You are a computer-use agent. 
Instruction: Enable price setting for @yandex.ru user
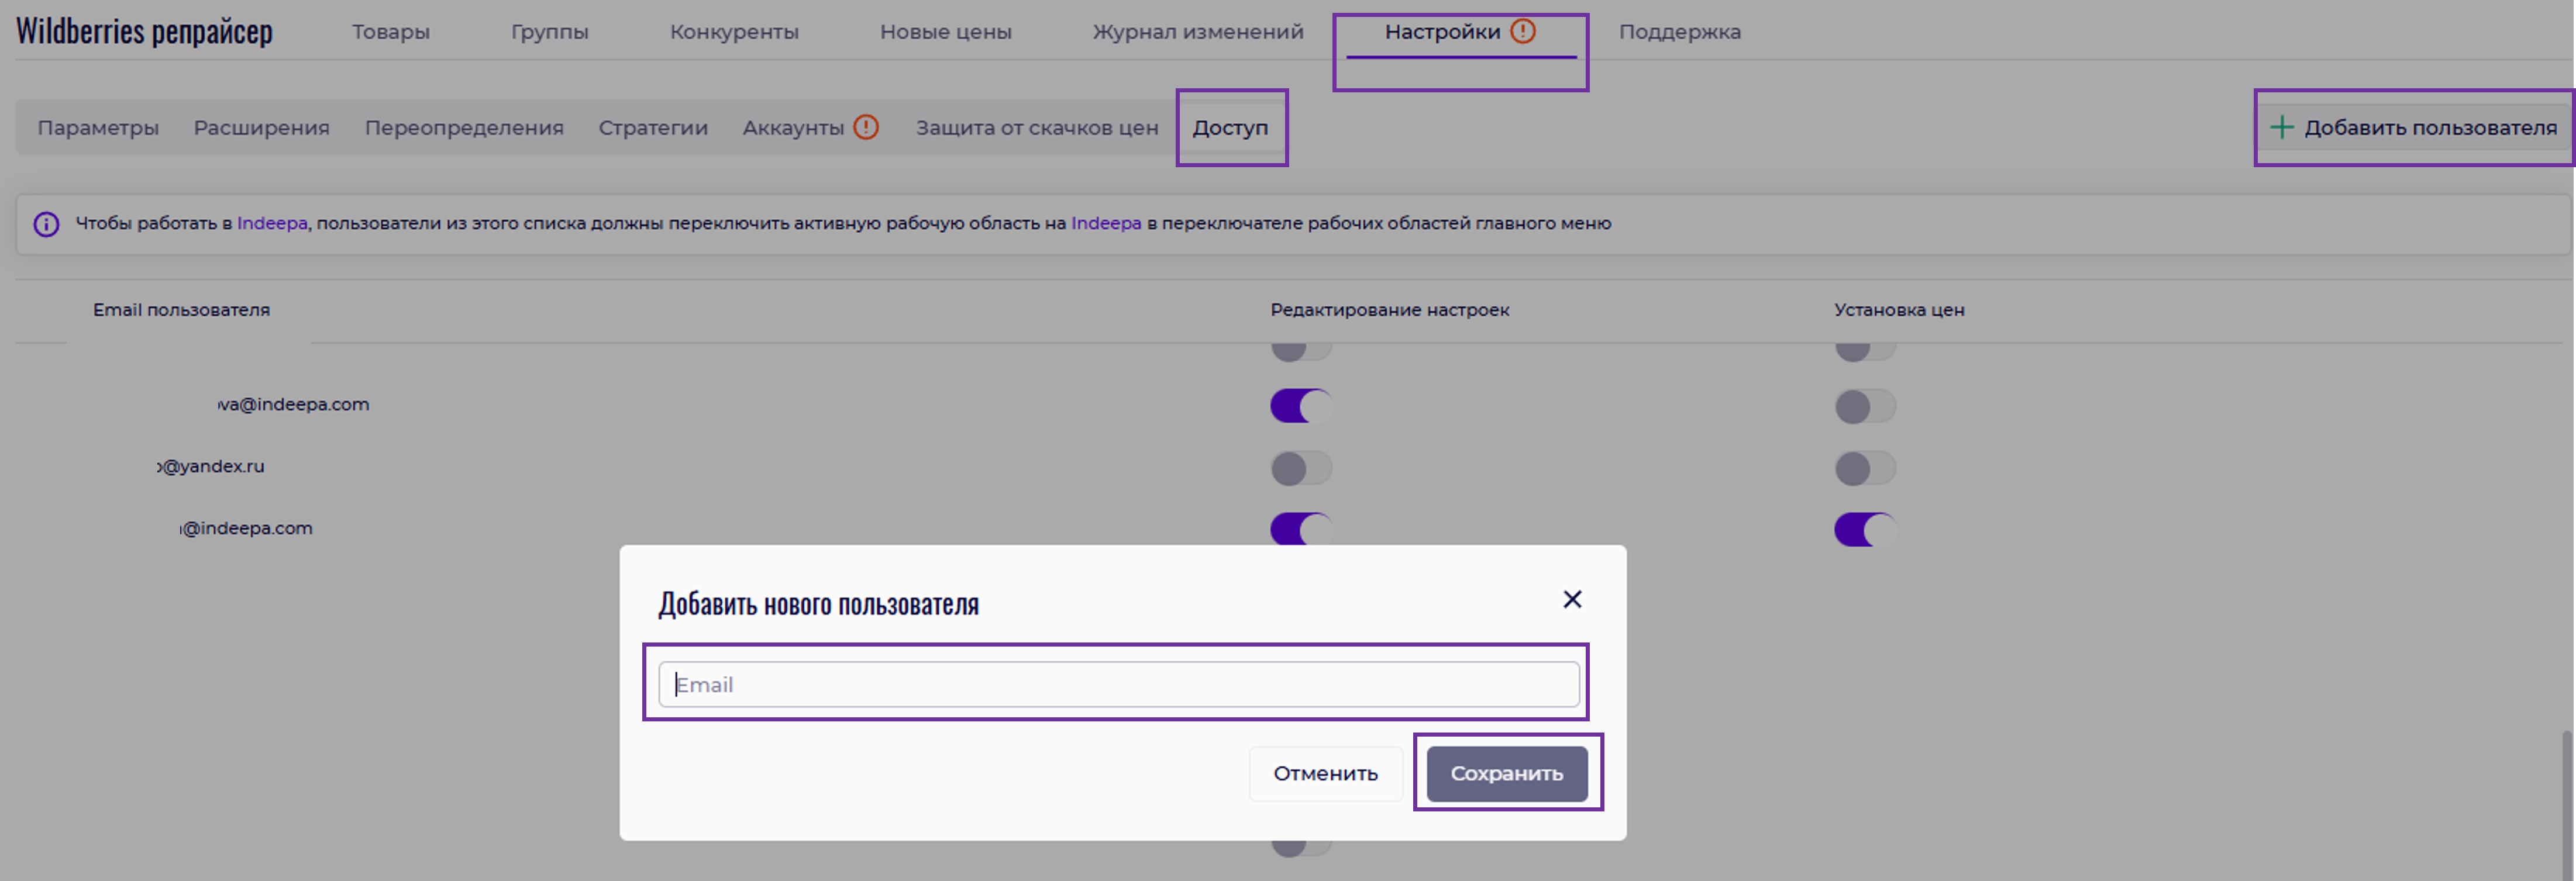click(x=1864, y=468)
